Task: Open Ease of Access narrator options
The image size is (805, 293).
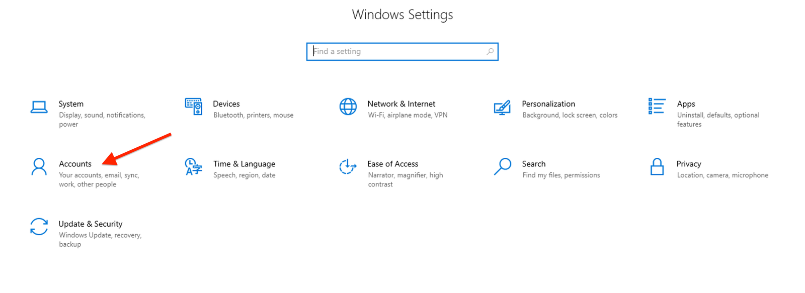Action: tap(393, 163)
